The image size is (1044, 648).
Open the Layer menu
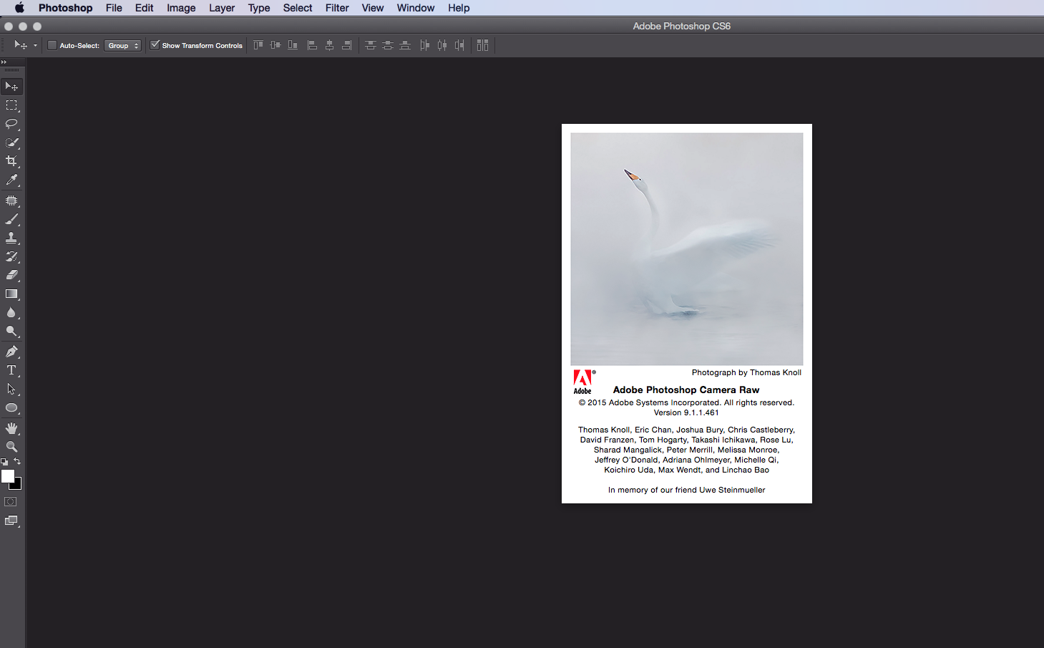222,8
